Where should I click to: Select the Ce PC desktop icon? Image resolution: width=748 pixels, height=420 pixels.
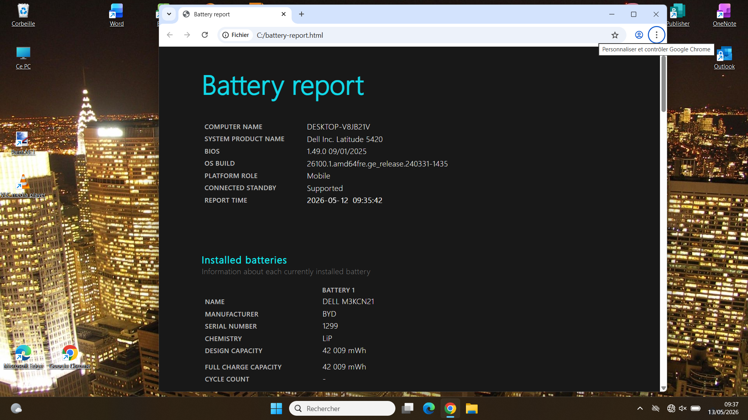[x=23, y=58]
